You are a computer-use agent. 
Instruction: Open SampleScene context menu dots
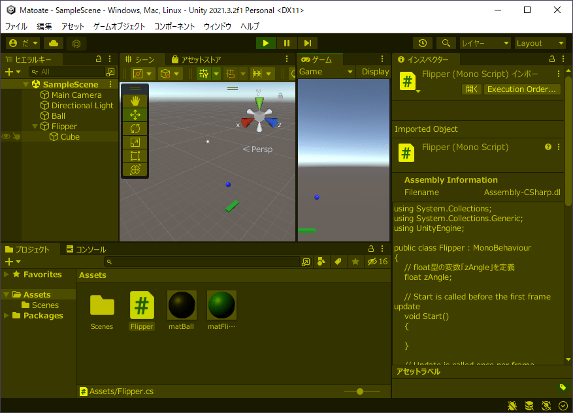(110, 84)
